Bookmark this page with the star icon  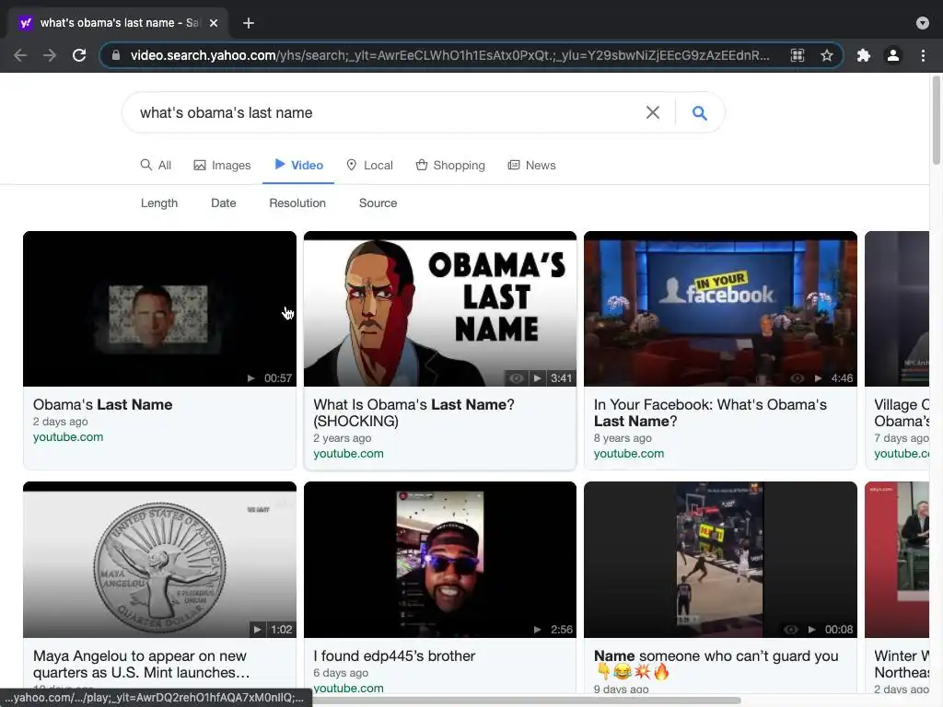(827, 55)
